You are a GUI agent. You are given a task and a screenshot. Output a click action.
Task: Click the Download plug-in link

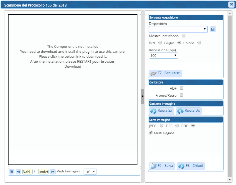pos(73,67)
